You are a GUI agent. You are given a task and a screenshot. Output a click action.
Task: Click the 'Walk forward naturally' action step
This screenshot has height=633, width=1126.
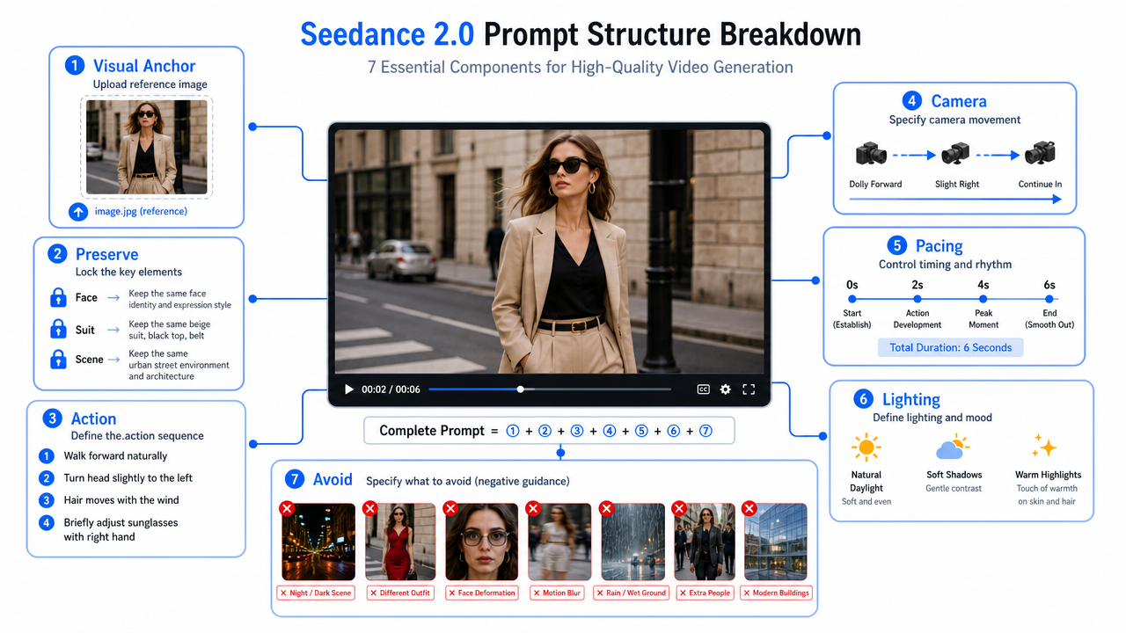115,456
